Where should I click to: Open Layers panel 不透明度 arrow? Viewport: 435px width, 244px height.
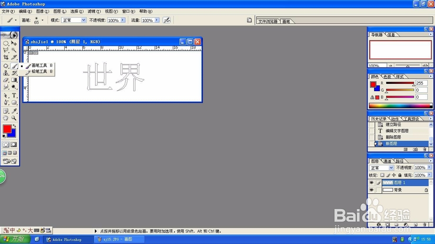click(429, 168)
